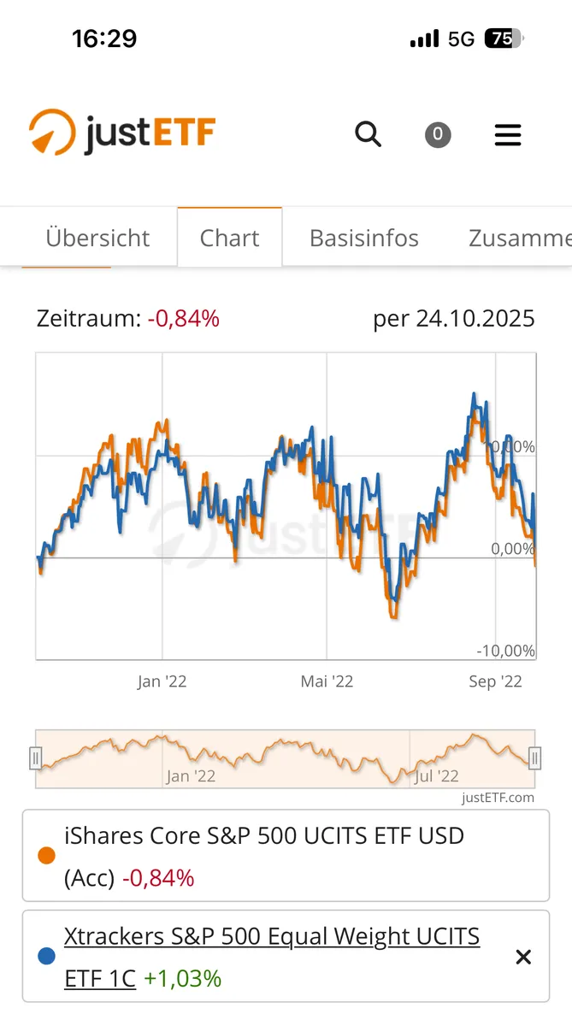The width and height of the screenshot is (572, 1026).
Task: Remove Xtrackers ETF with the X icon
Action: click(x=523, y=957)
